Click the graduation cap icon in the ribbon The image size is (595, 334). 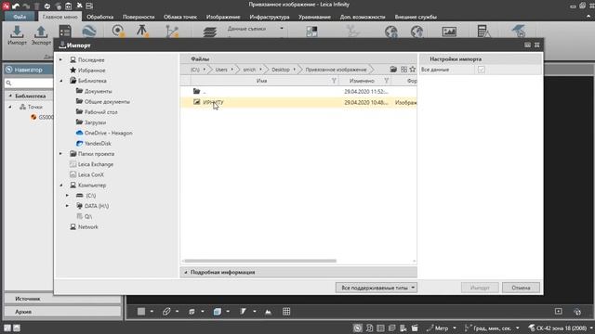pyautogui.click(x=519, y=32)
